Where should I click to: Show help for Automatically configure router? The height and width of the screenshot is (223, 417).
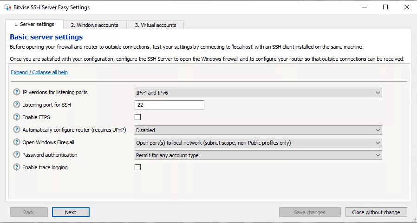(x=17, y=130)
